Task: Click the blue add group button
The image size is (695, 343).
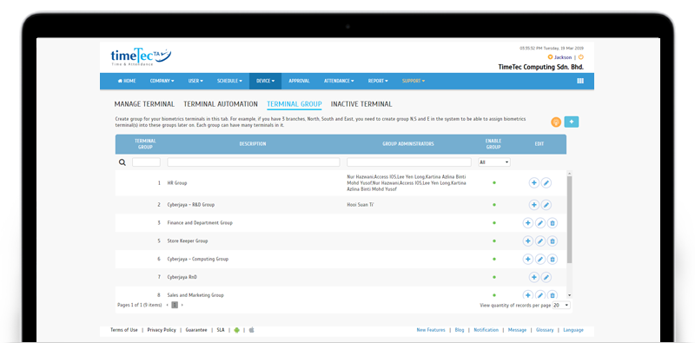Action: tap(572, 122)
